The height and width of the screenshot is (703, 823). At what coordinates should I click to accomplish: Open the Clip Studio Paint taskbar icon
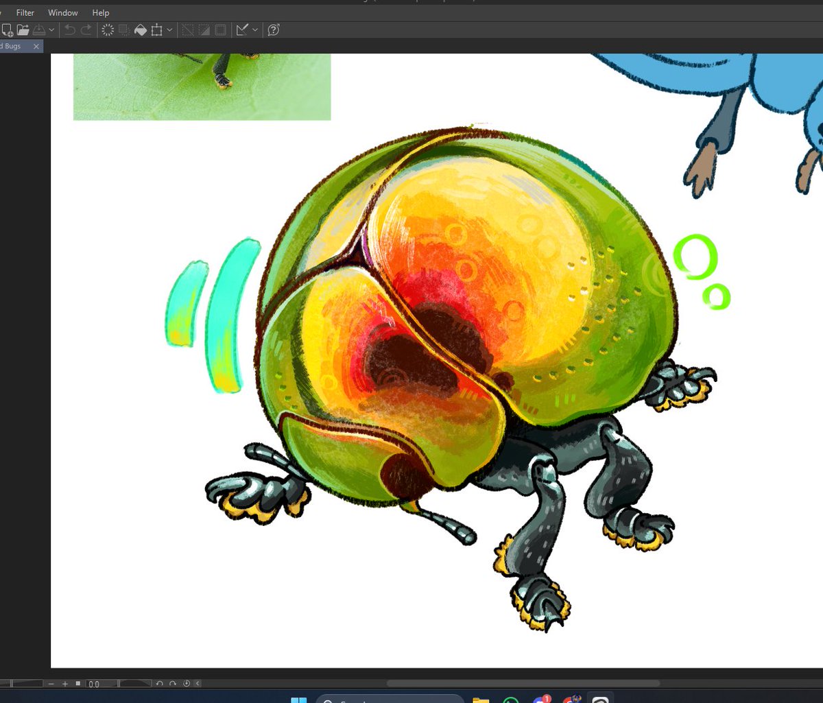click(x=601, y=700)
